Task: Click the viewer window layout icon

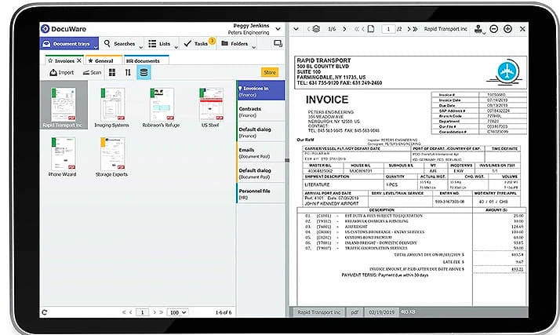Action: pos(278,44)
